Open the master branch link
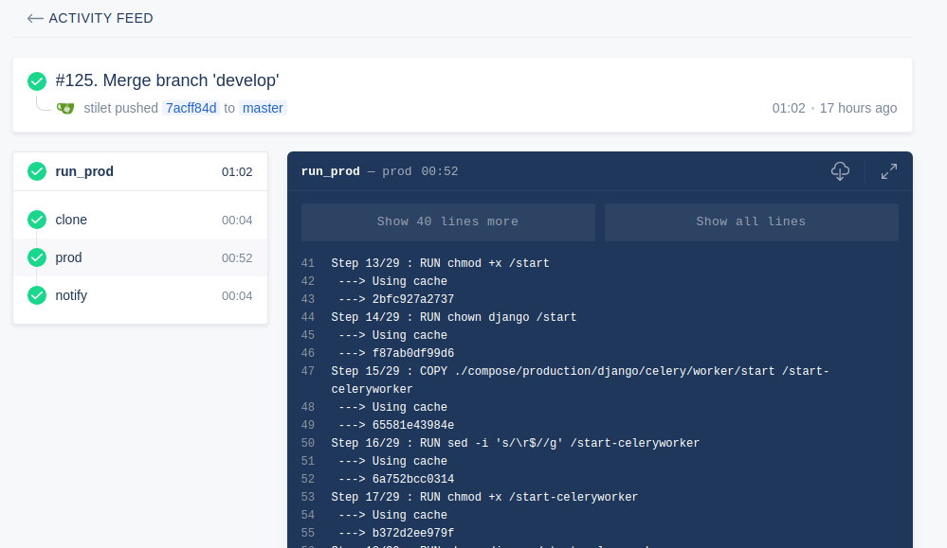 263,108
